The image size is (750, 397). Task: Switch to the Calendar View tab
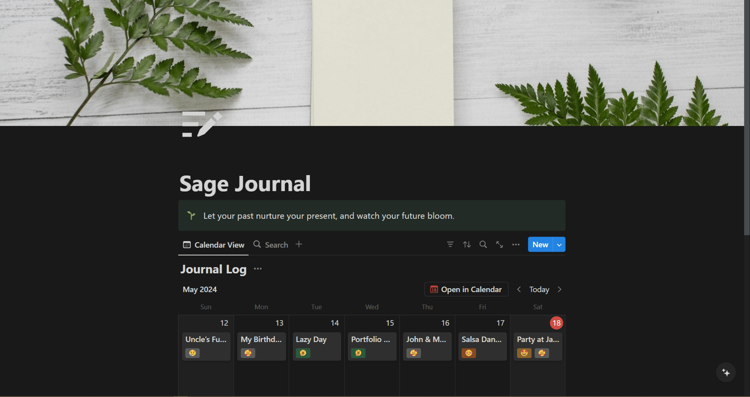(x=213, y=245)
